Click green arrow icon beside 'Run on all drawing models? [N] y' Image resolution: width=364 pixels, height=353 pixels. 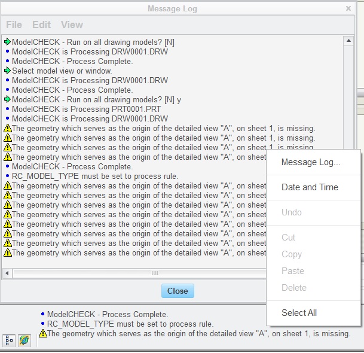tap(7, 99)
